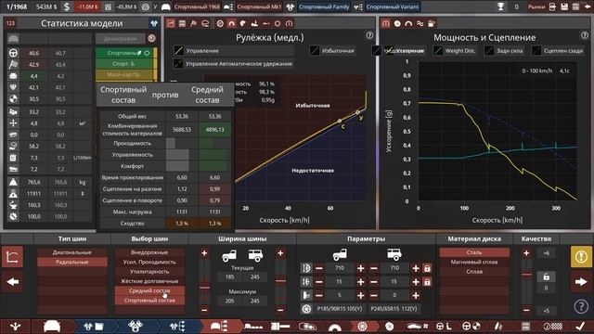Viewport: 594px width, 334px height.
Task: Toggle the Задн сила legend checkbox
Action: (489, 50)
